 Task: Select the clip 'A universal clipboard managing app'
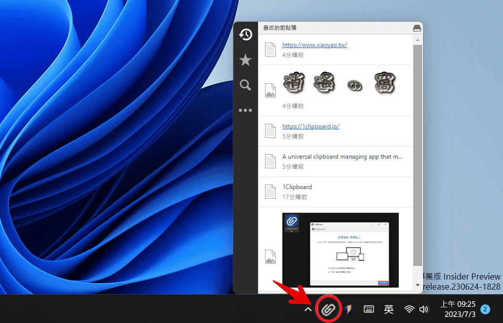point(335,161)
